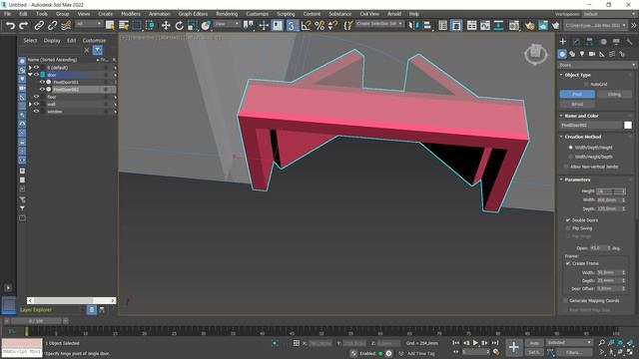Choose the Select and Scale tool
The width and height of the screenshot is (639, 359).
pyautogui.click(x=193, y=26)
